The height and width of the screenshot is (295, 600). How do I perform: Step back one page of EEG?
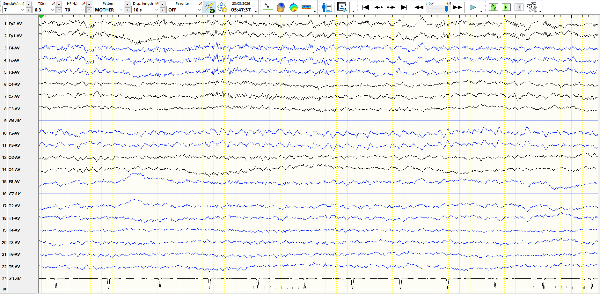coord(378,7)
